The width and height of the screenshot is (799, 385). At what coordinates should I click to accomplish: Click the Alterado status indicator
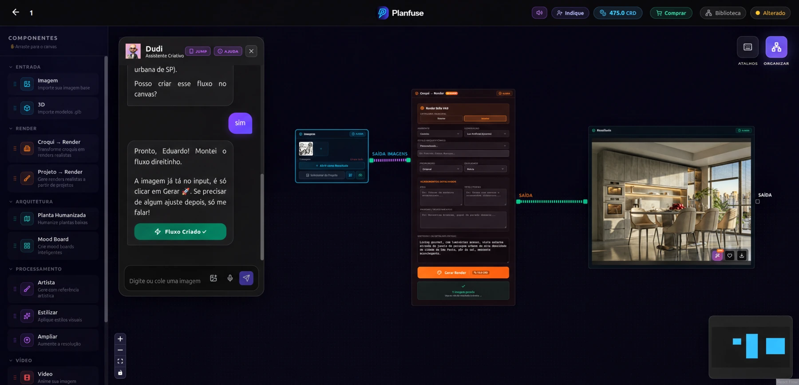[x=770, y=13]
